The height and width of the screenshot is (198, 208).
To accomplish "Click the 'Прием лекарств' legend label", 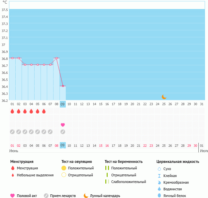I will tap(62, 196).
